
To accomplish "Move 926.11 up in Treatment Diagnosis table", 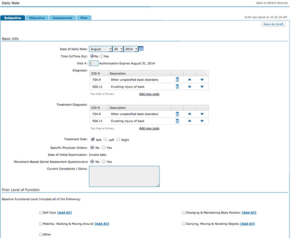I will point(190,121).
